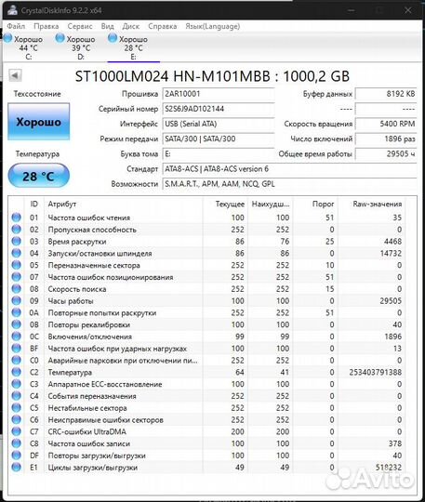
Task: Click the CrystalDiskInfo title bar icon
Action: coord(12,10)
